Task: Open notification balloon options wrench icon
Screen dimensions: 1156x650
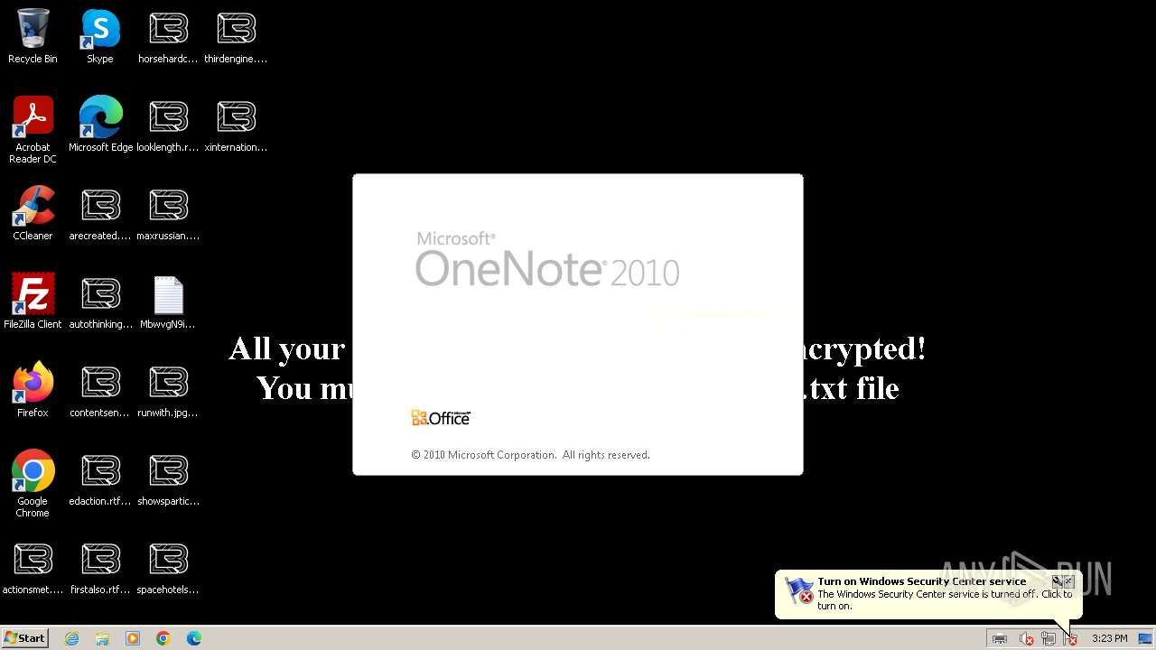Action: tap(1057, 581)
